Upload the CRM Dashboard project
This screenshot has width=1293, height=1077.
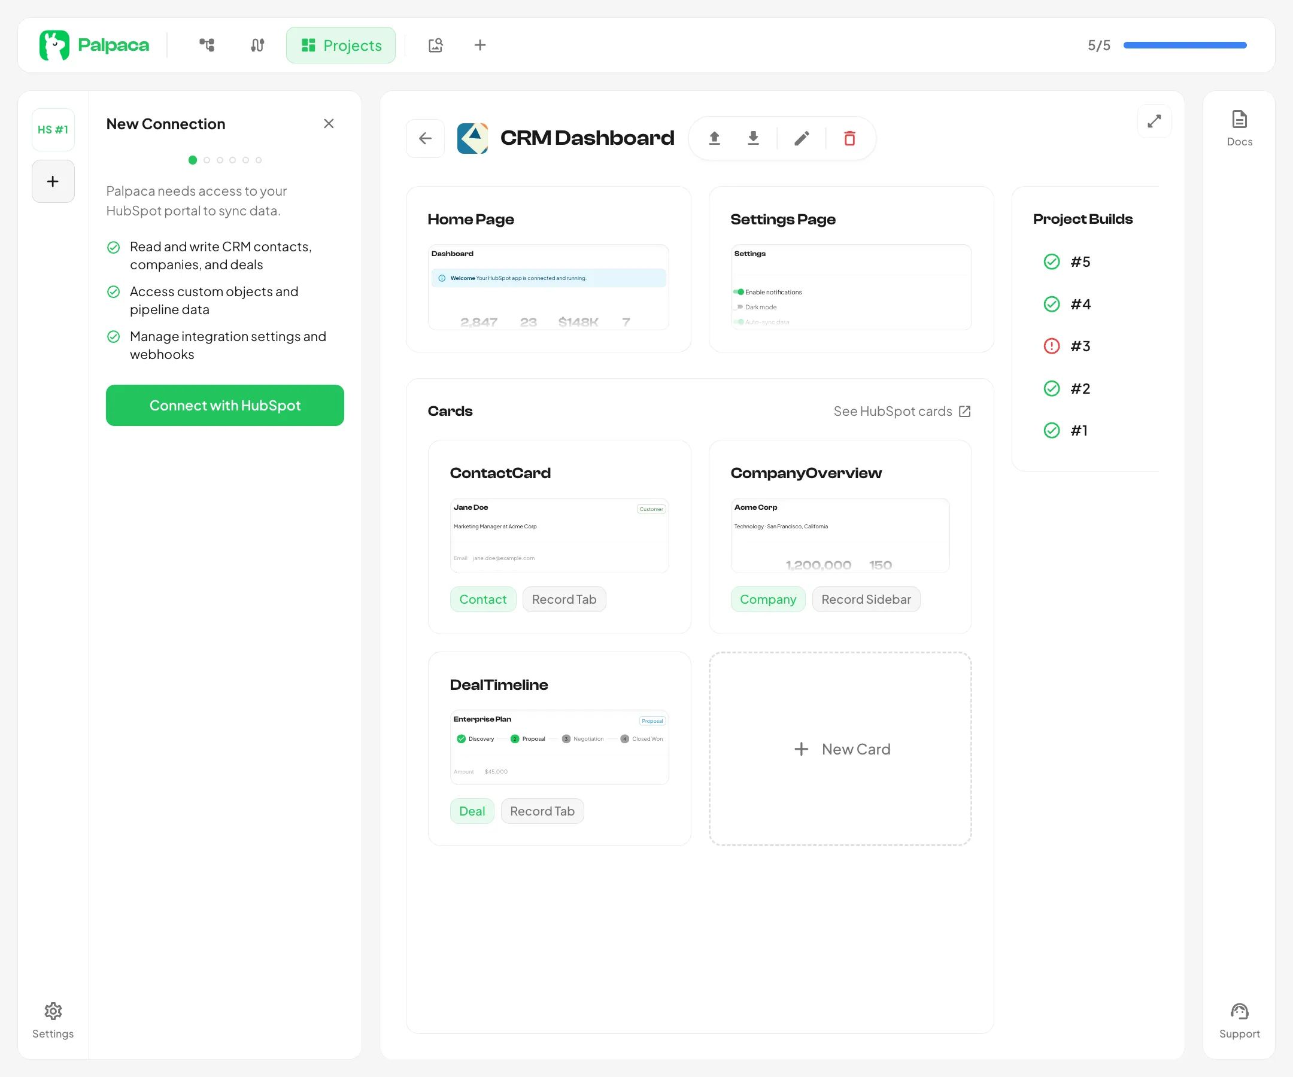715,138
